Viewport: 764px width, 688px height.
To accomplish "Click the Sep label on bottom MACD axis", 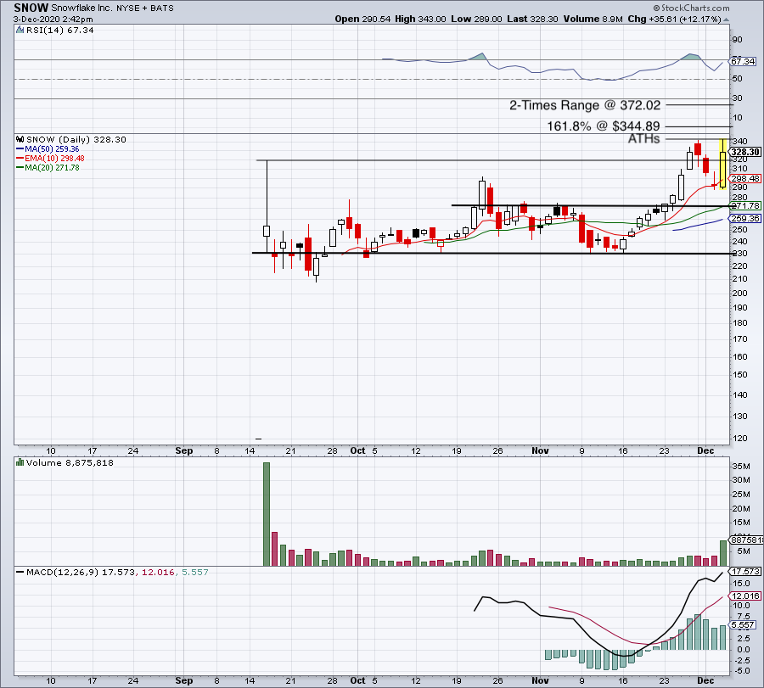I will click(x=183, y=680).
